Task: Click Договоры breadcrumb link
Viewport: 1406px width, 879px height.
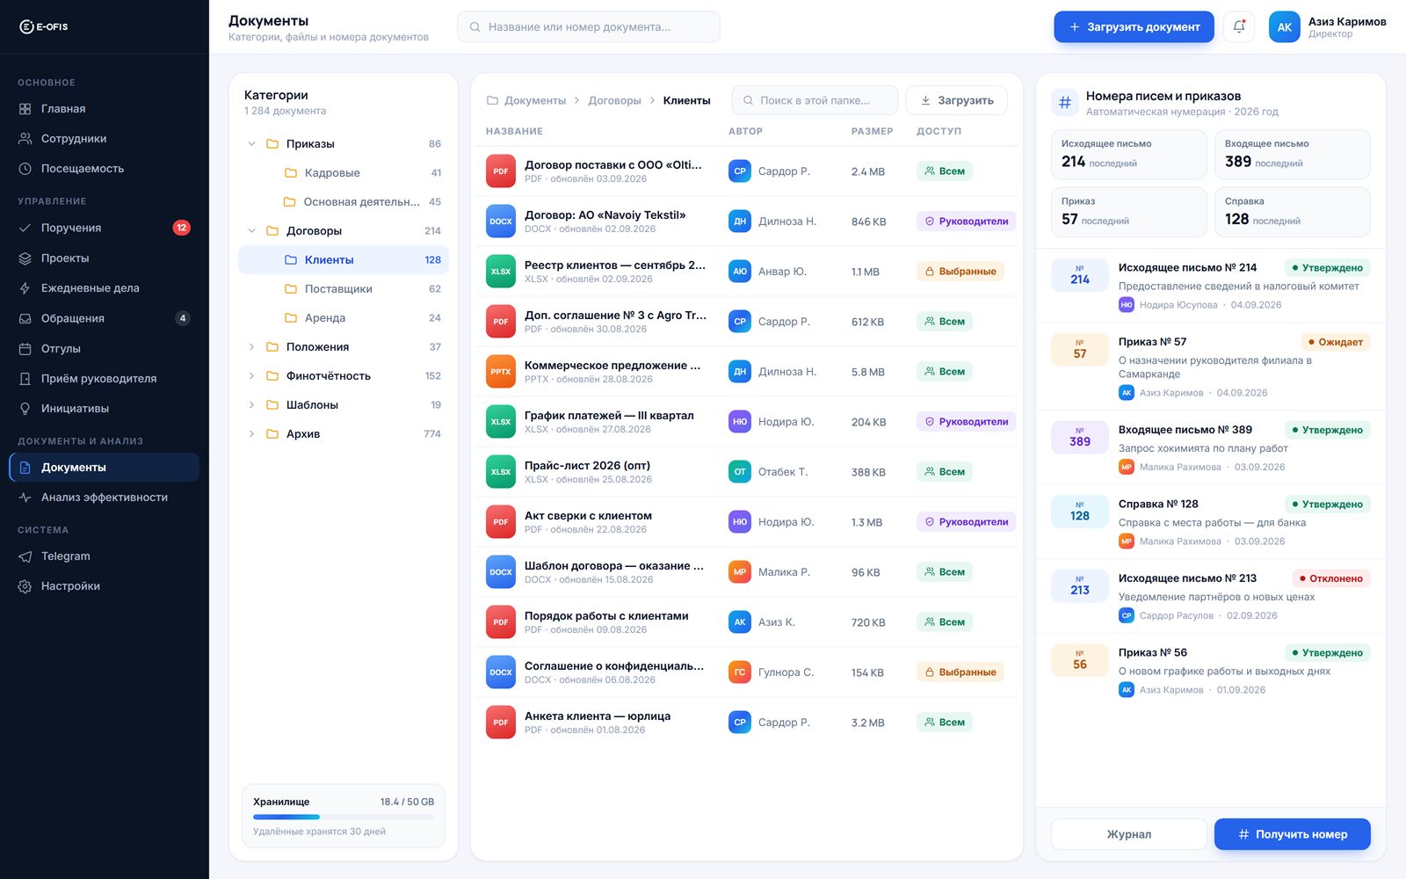Action: (614, 100)
